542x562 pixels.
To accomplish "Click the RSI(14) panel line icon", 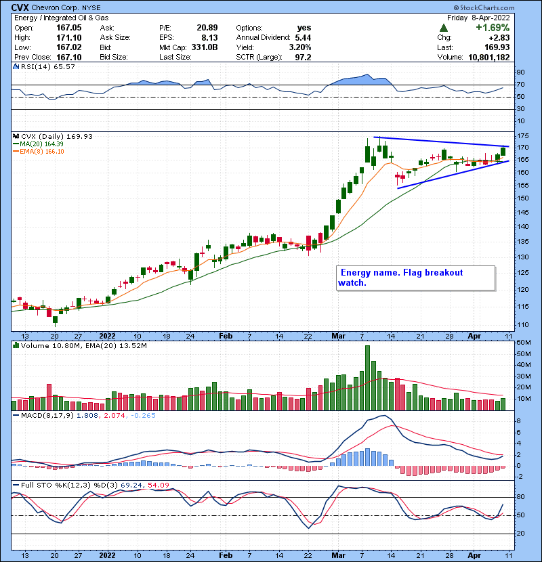I will (x=16, y=66).
